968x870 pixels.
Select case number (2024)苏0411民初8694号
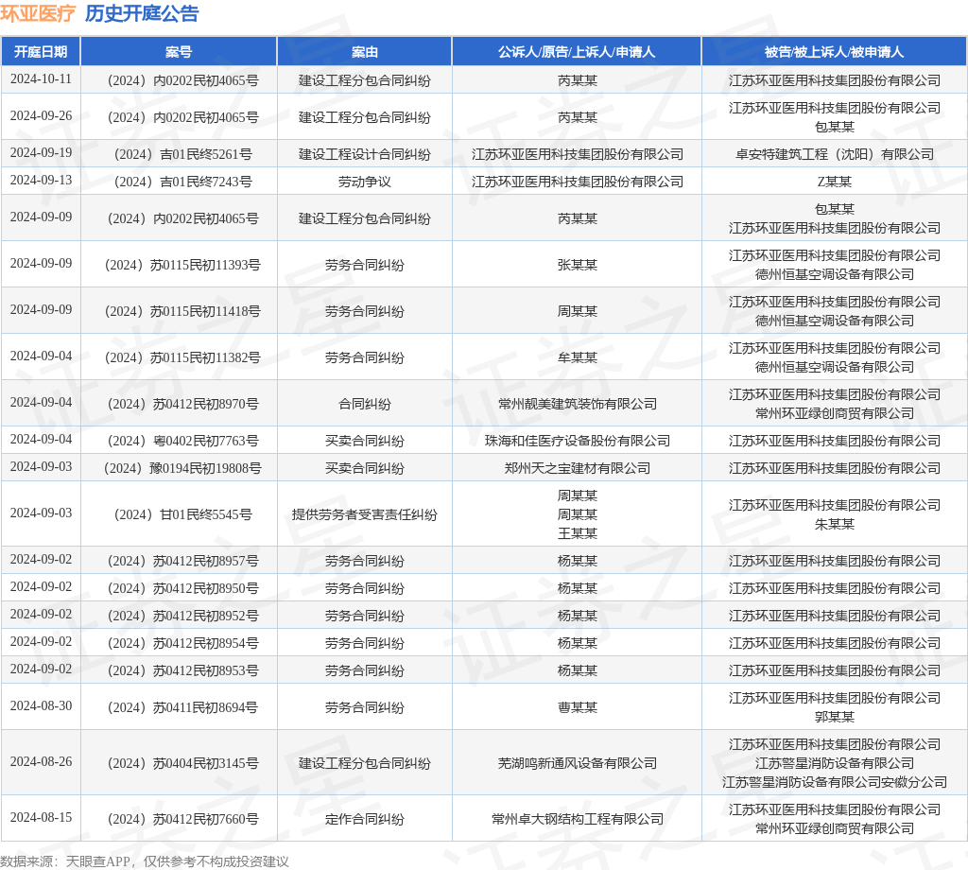[x=182, y=707]
